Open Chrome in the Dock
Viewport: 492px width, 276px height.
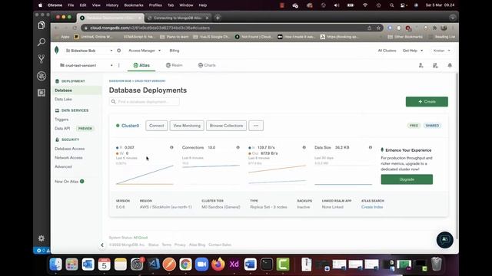pyautogui.click(x=185, y=264)
